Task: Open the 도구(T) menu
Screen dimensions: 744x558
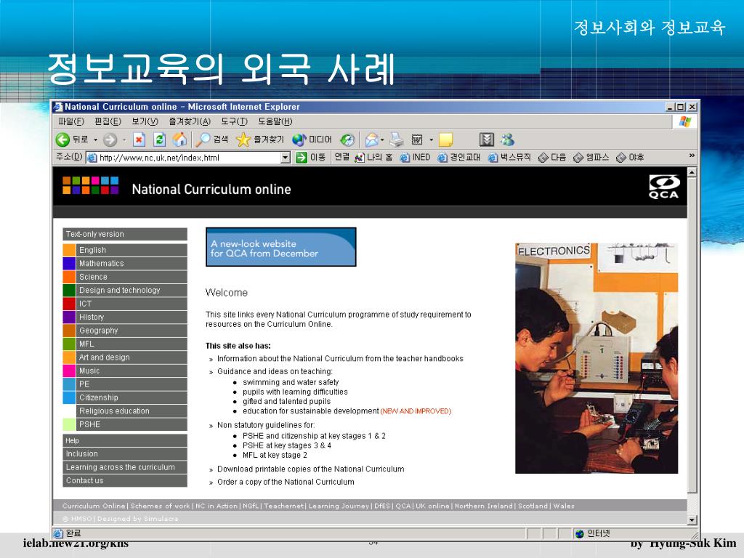Action: (x=235, y=121)
